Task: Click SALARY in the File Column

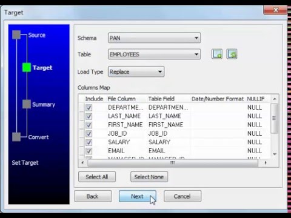Action: [119, 142]
